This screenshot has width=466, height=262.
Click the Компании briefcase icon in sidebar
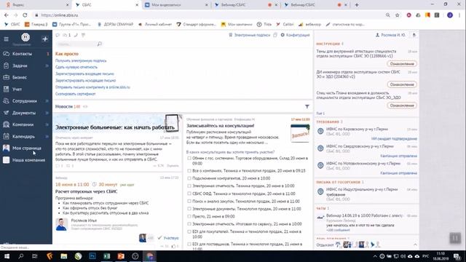point(6,124)
